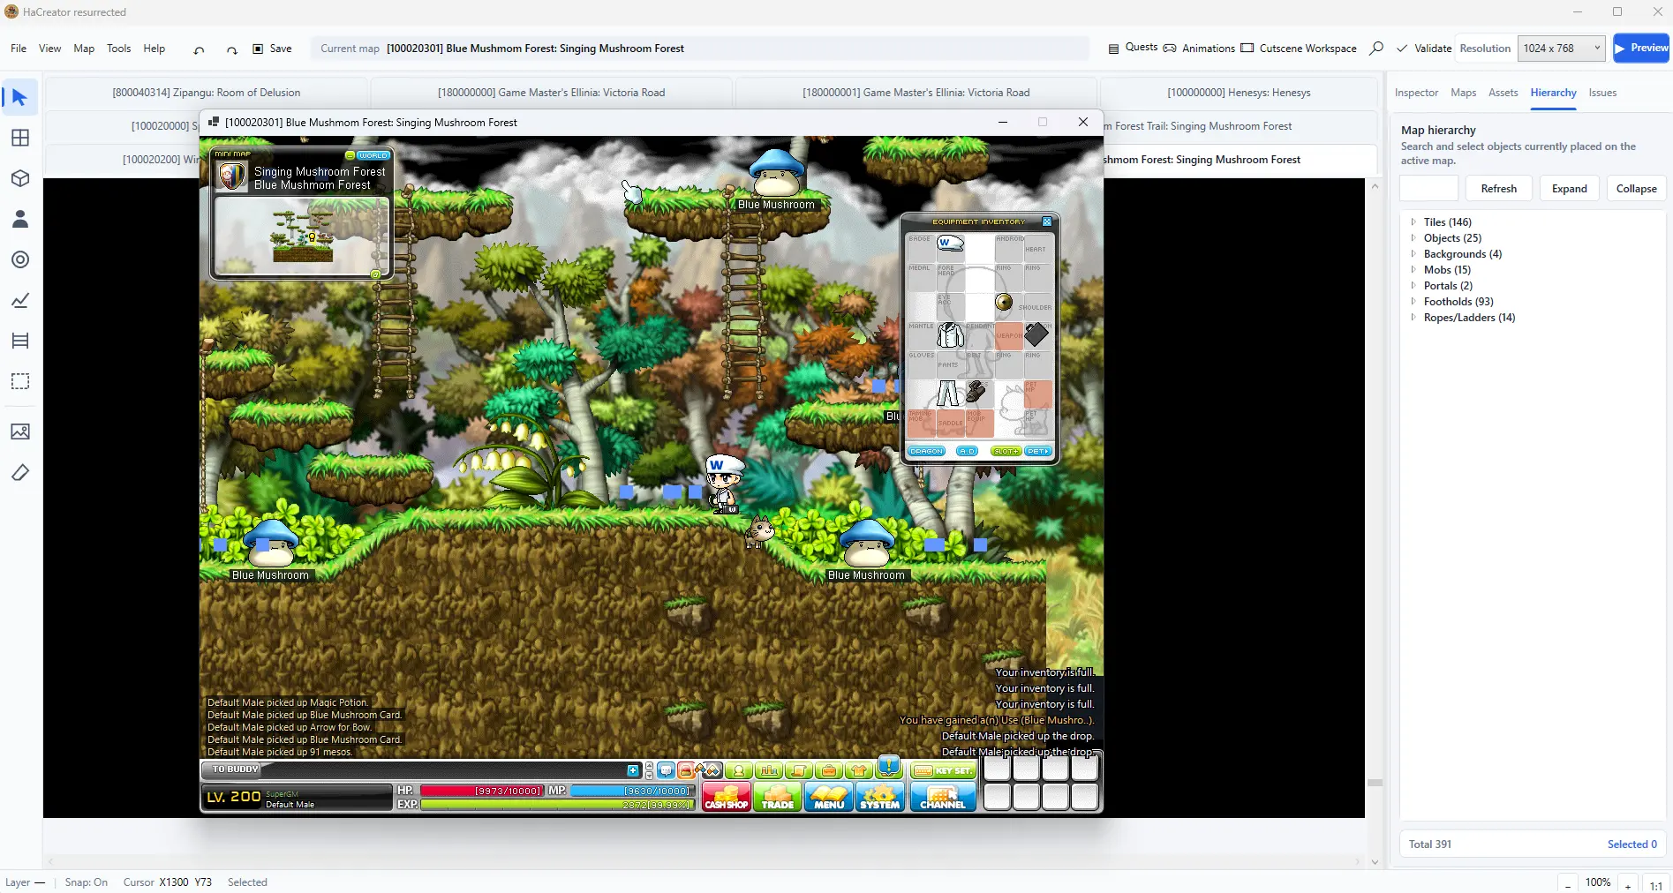This screenshot has height=893, width=1673.
Task: Click the undo arrow in the toolbar
Action: [x=199, y=49]
